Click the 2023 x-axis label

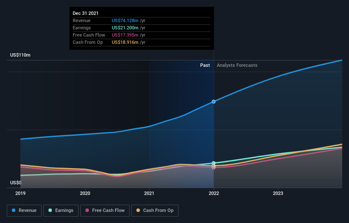(x=278, y=193)
